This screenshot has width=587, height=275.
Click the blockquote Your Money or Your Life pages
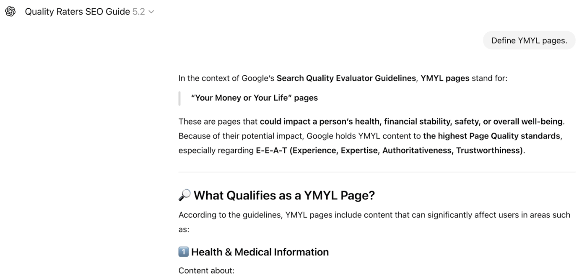pyautogui.click(x=254, y=97)
